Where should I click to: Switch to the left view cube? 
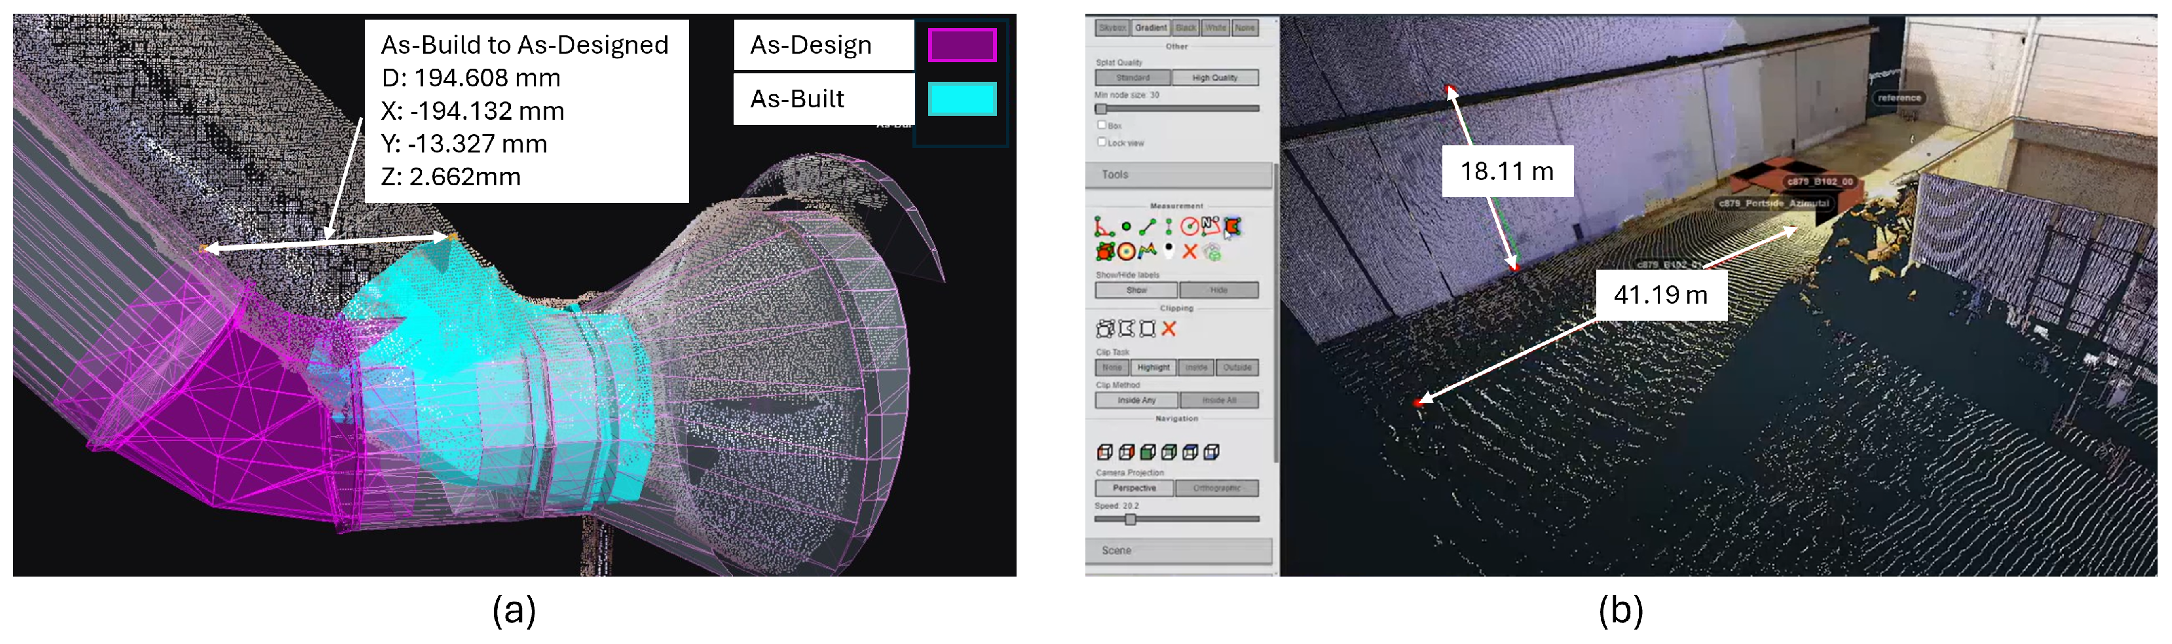pyautogui.click(x=1104, y=453)
